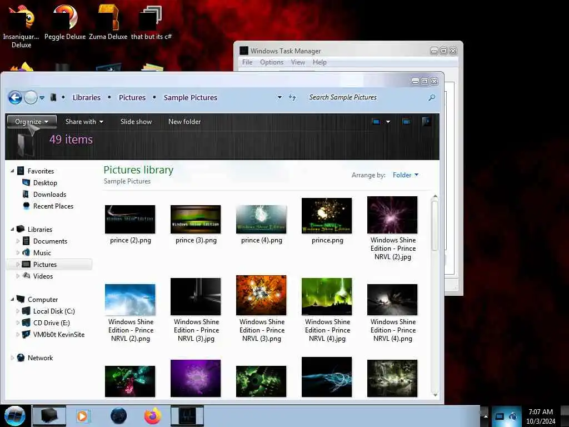Focus the Search Sample Pictures field

(367, 97)
